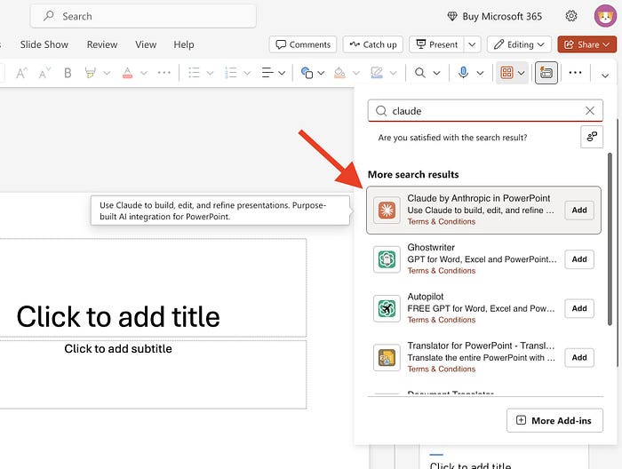Click the Catch up button
Image resolution: width=622 pixels, height=469 pixels.
click(373, 44)
